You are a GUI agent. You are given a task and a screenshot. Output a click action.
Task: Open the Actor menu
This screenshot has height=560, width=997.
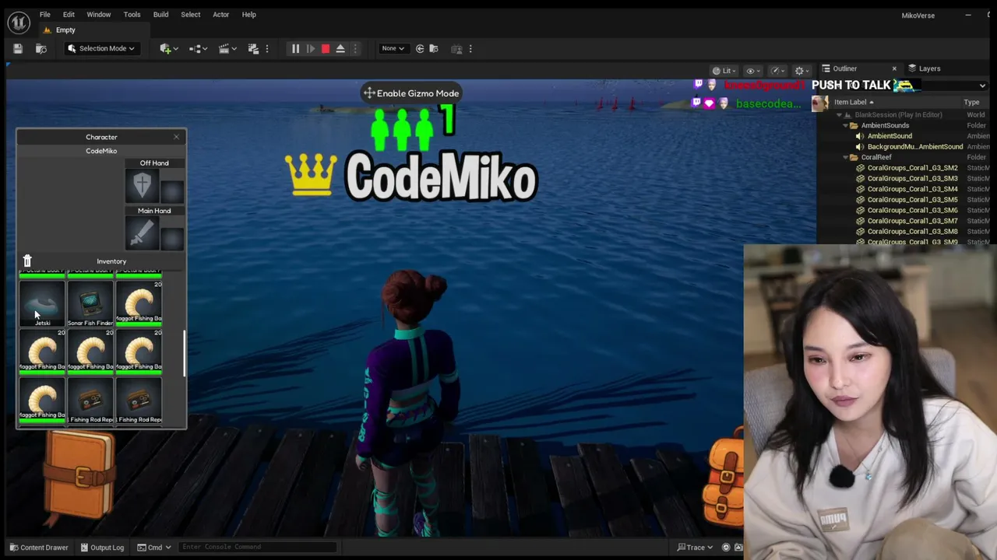pyautogui.click(x=220, y=14)
